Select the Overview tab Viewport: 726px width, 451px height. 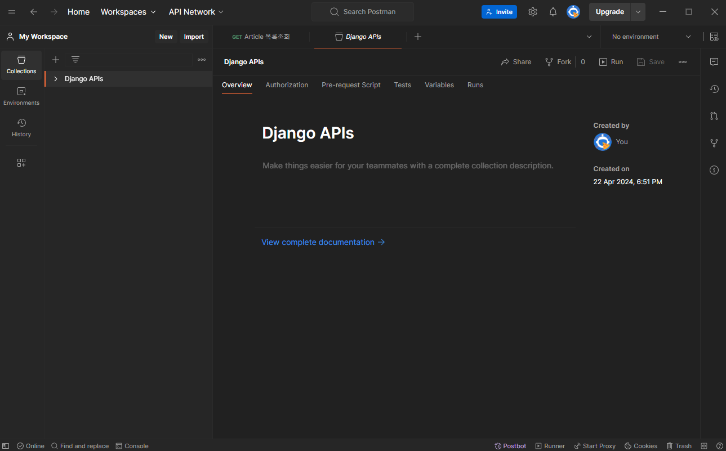[237, 85]
